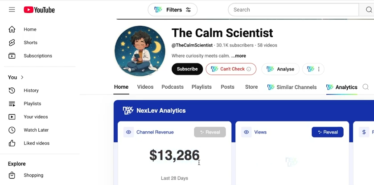Subscribe to The Calm Scientist
The height and width of the screenshot is (185, 374).
point(187,69)
